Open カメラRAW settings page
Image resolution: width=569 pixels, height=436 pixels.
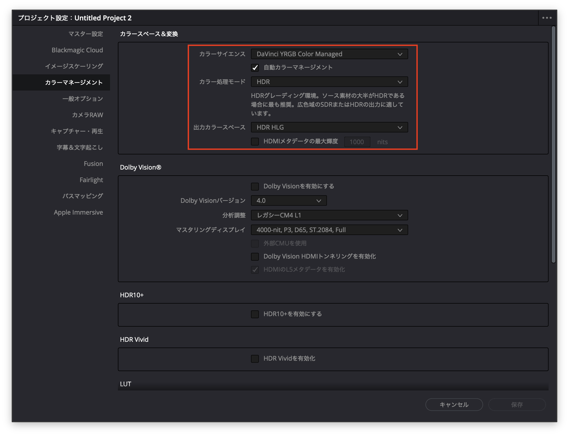point(87,115)
